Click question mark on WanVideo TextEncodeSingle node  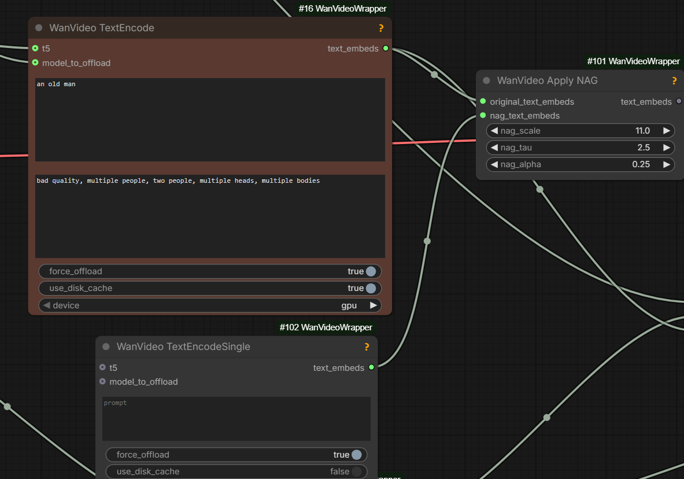(x=367, y=347)
